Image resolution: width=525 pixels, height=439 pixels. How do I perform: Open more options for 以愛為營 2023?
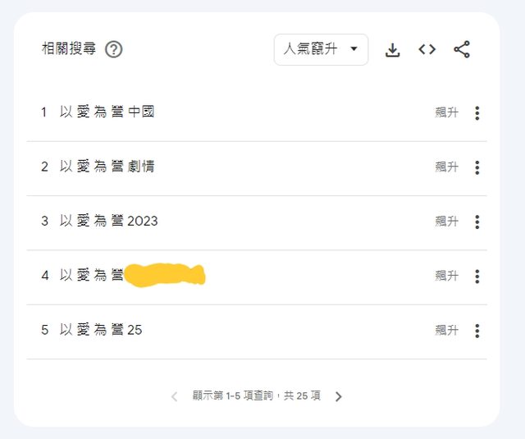coord(477,222)
